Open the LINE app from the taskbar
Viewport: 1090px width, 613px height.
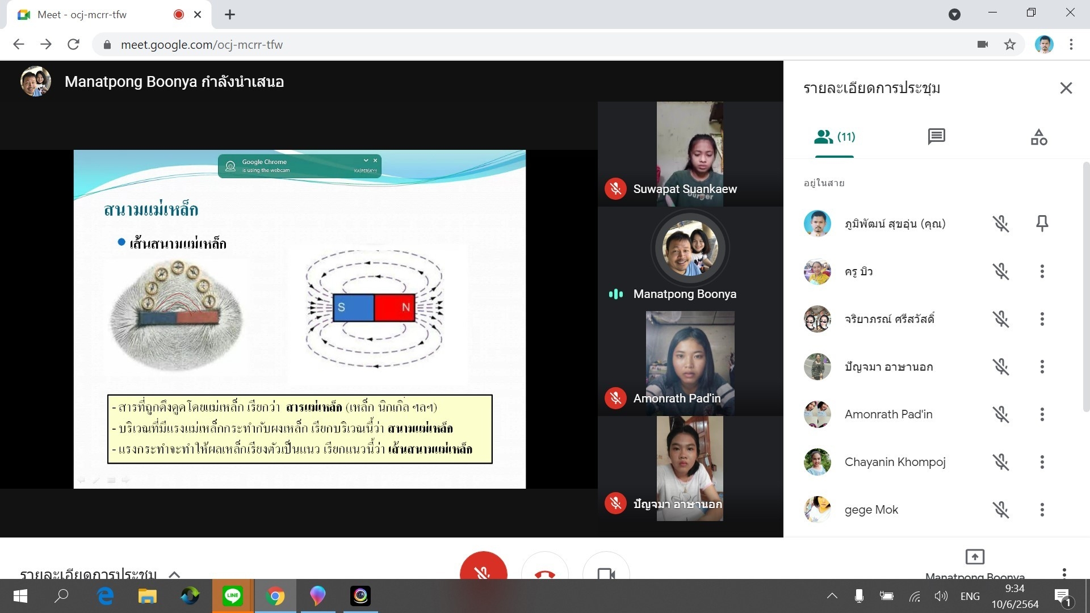(x=233, y=596)
